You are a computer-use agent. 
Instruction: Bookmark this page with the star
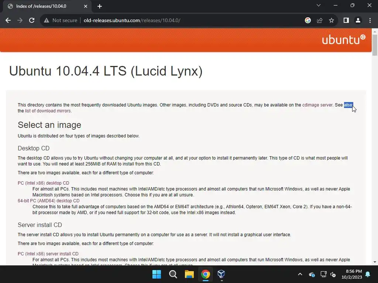(331, 21)
